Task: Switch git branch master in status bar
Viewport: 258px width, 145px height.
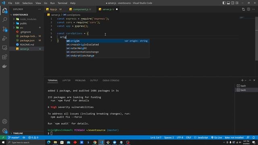Action: pyautogui.click(x=14, y=137)
